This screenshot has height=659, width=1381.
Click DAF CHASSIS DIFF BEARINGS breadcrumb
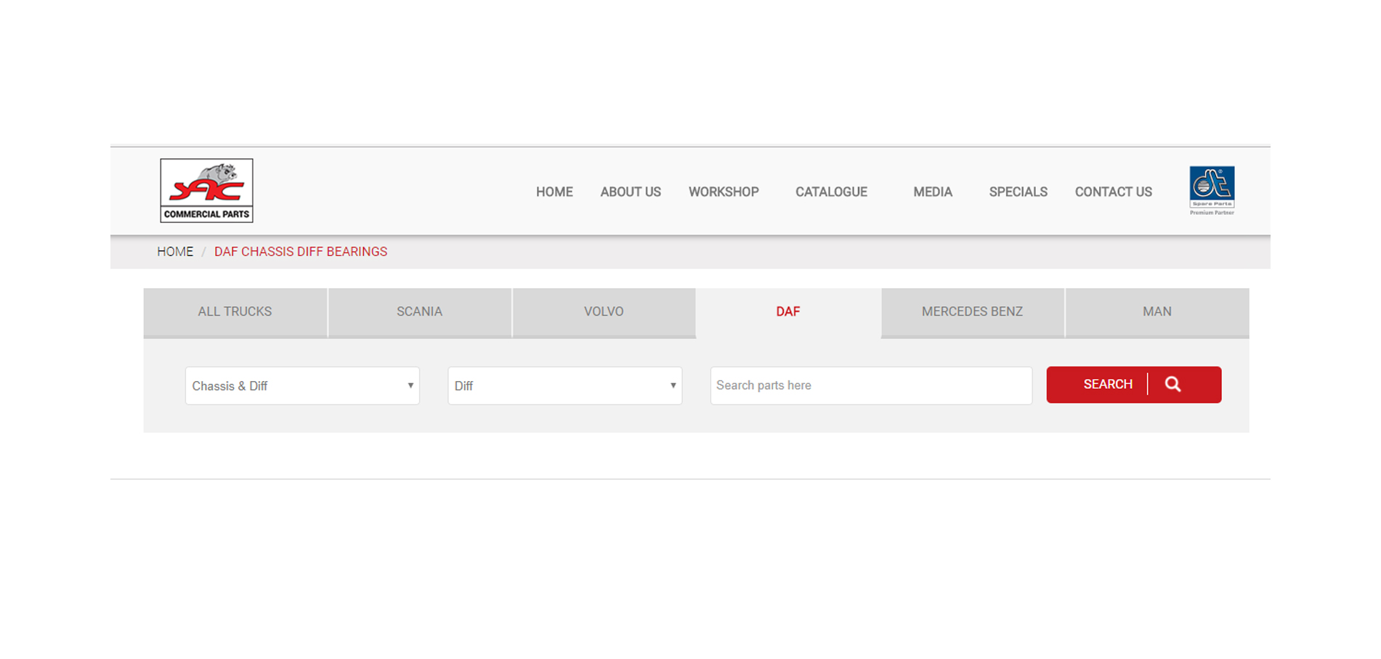301,252
